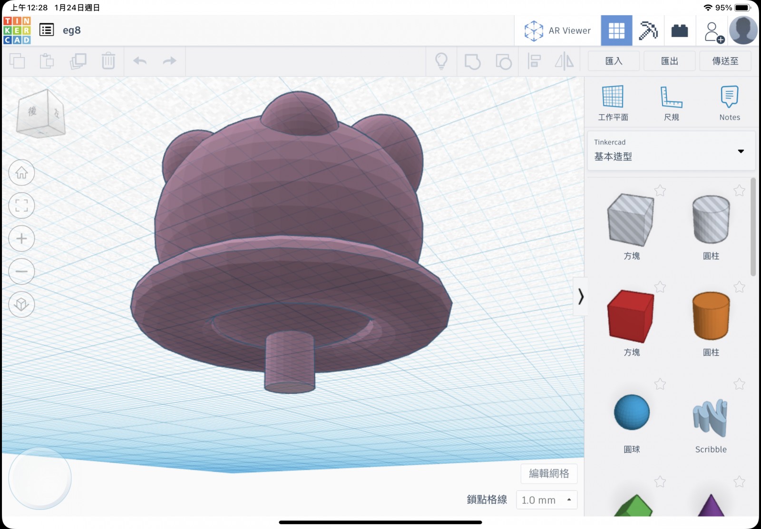Open the AR Viewer

pyautogui.click(x=557, y=30)
